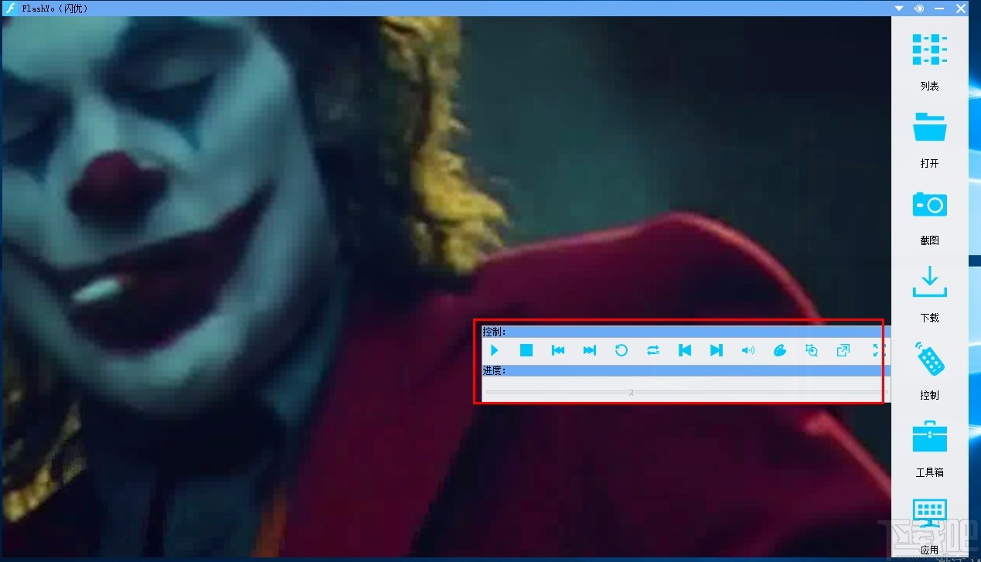Open the title bar dropdown triangle menu
Viewport: 981px width, 562px height.
(x=899, y=9)
